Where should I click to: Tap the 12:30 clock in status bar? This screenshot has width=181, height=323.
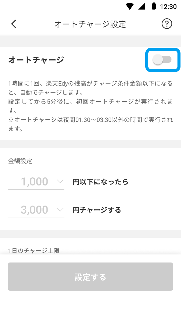[168, 7]
